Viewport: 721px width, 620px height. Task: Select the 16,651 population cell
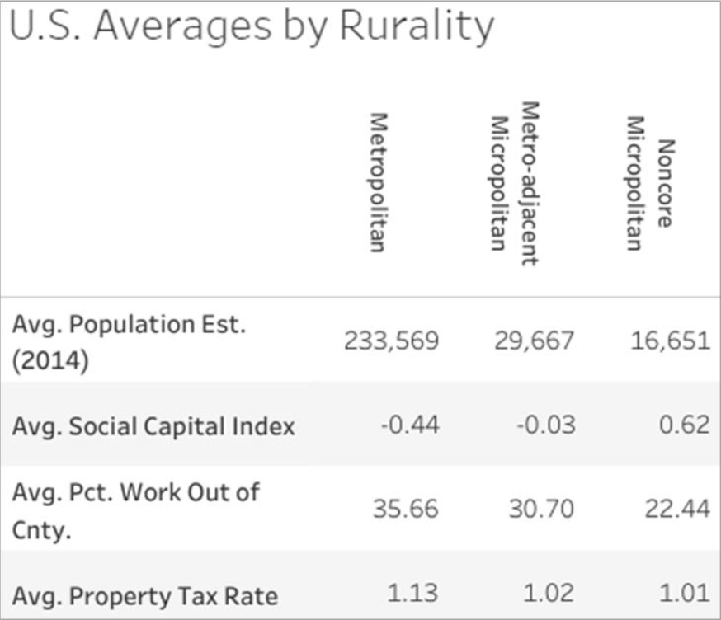tap(668, 341)
